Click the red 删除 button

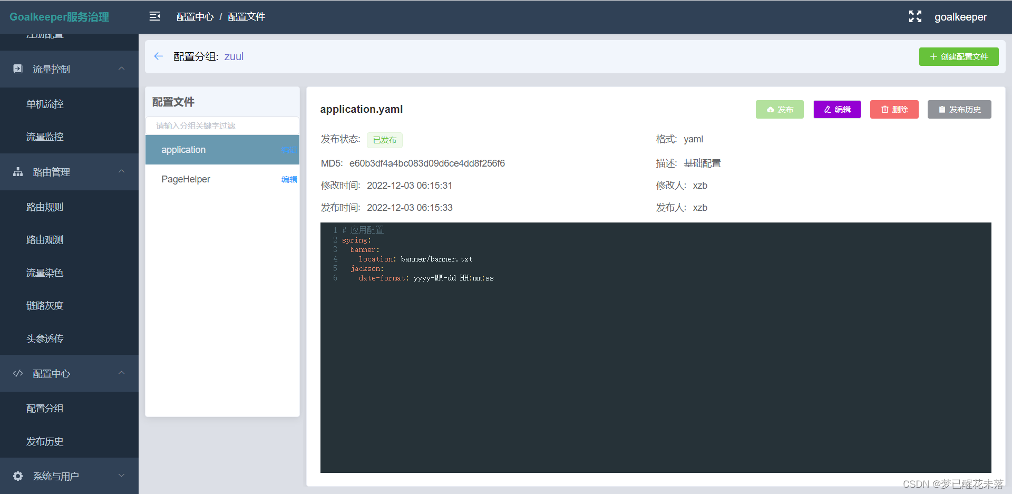(x=894, y=109)
